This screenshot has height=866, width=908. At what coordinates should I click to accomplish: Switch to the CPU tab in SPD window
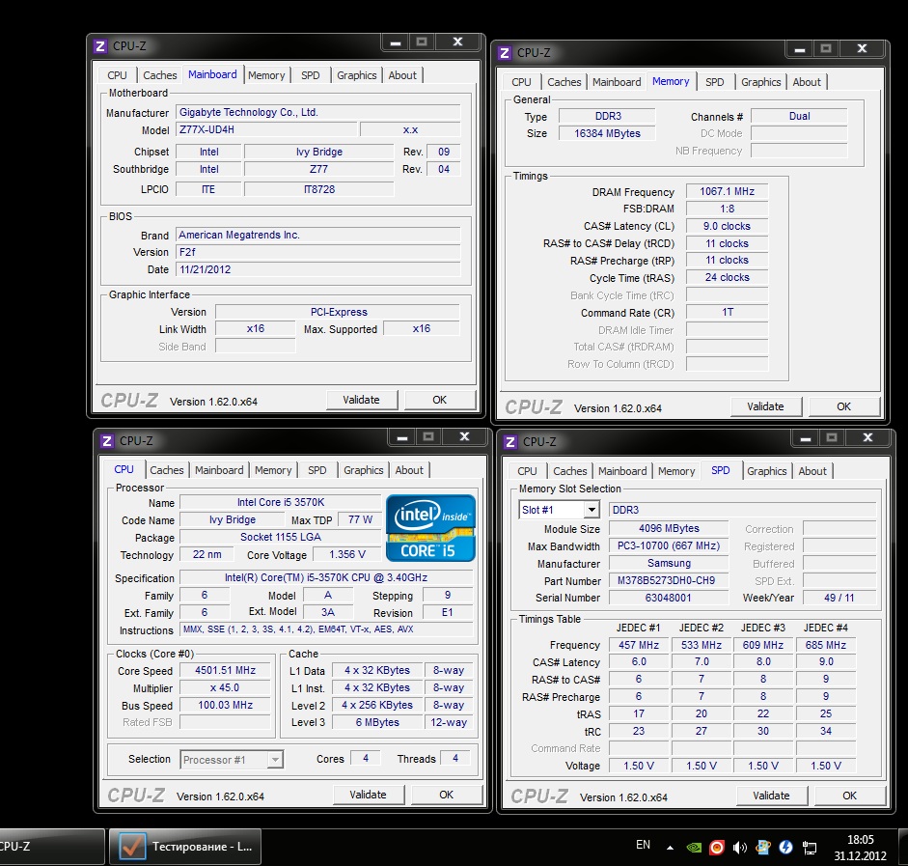[x=527, y=471]
